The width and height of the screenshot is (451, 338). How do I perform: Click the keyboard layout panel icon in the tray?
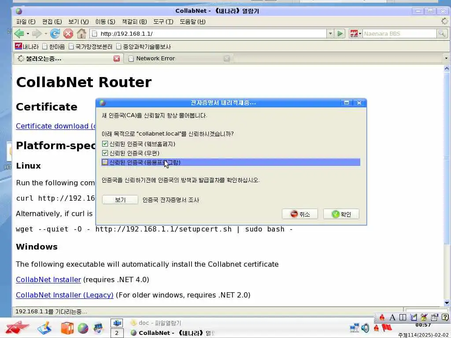click(x=403, y=317)
